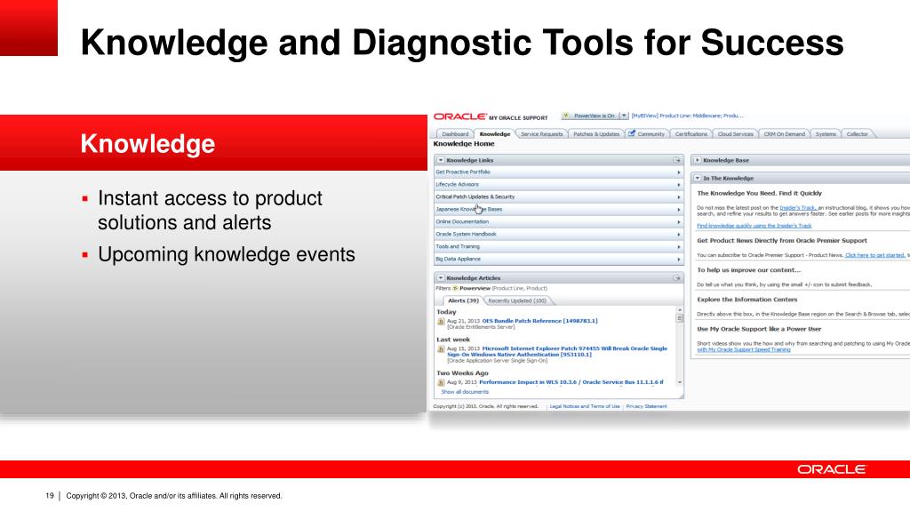Open the Online Documentation link

(462, 221)
